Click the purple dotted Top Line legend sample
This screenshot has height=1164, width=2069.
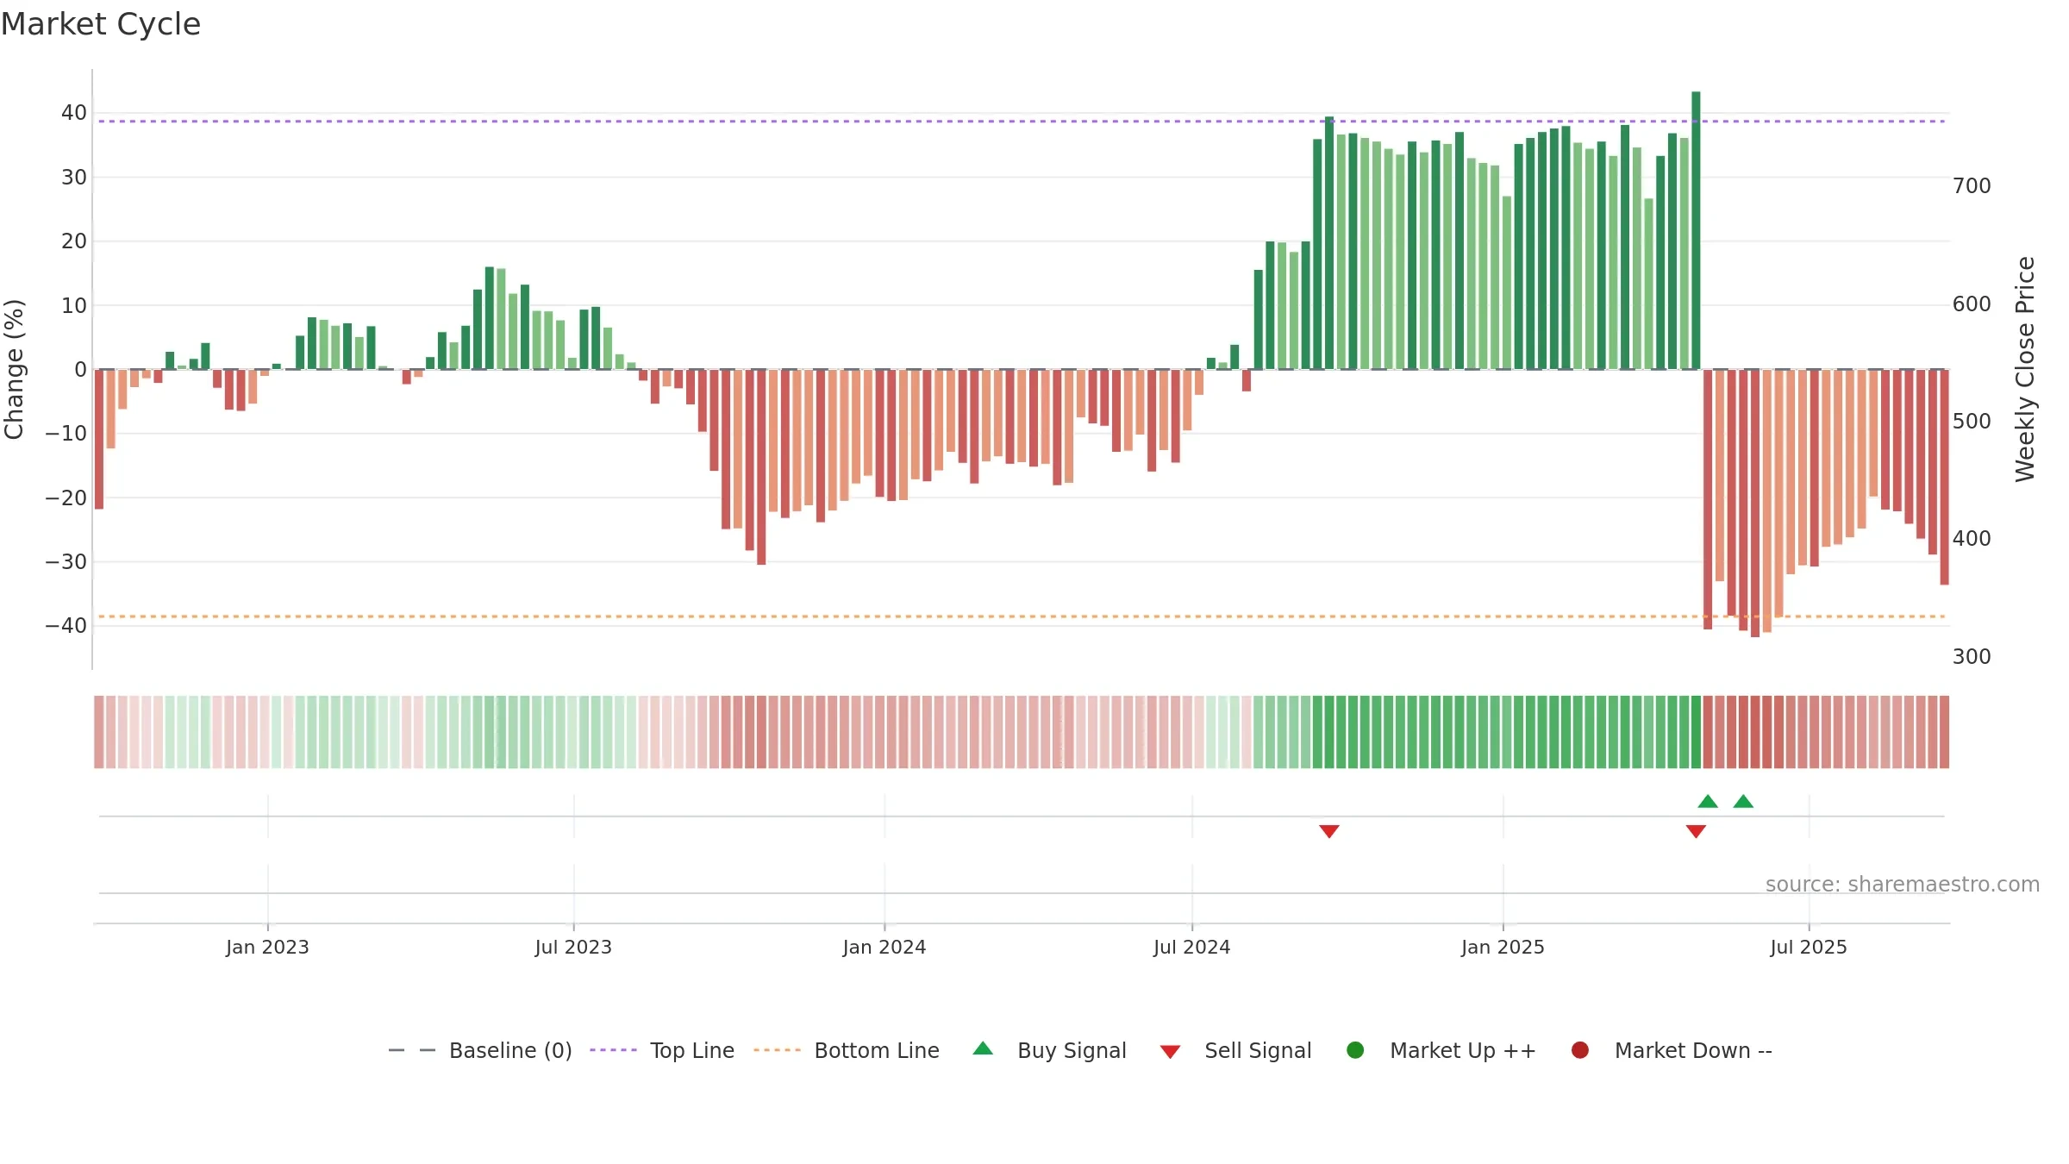pos(613,1050)
